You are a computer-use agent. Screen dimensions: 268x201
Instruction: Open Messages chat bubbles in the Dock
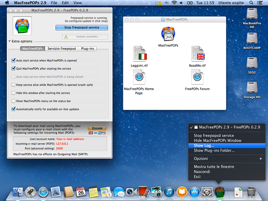(119, 192)
